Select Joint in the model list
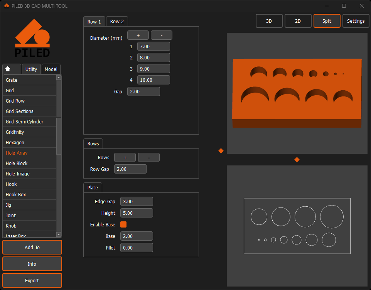The height and width of the screenshot is (290, 371). (29, 215)
